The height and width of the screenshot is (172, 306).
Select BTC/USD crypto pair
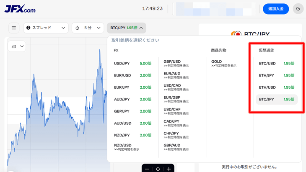tap(277, 64)
